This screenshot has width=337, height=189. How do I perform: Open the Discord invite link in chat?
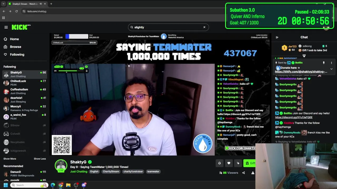tap(294, 117)
